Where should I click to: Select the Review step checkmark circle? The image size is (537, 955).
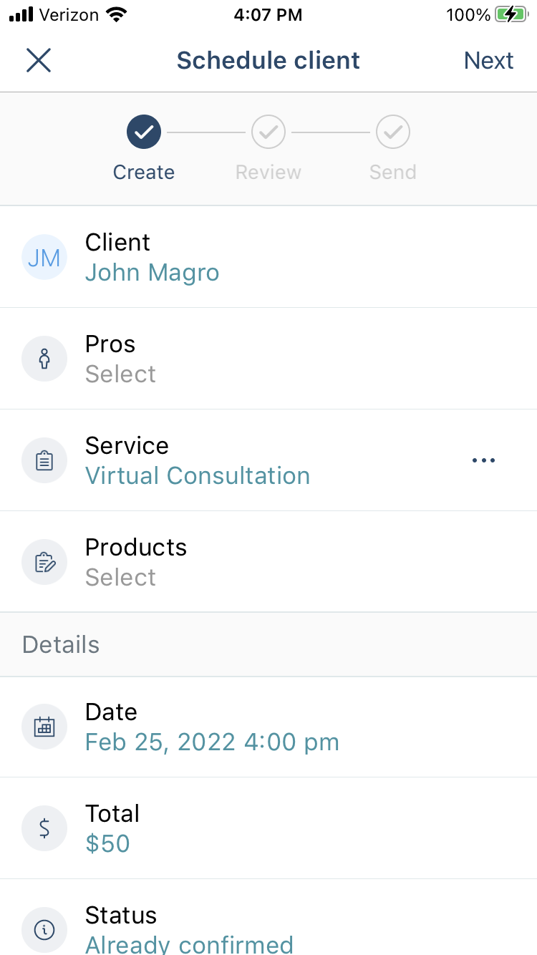268,132
